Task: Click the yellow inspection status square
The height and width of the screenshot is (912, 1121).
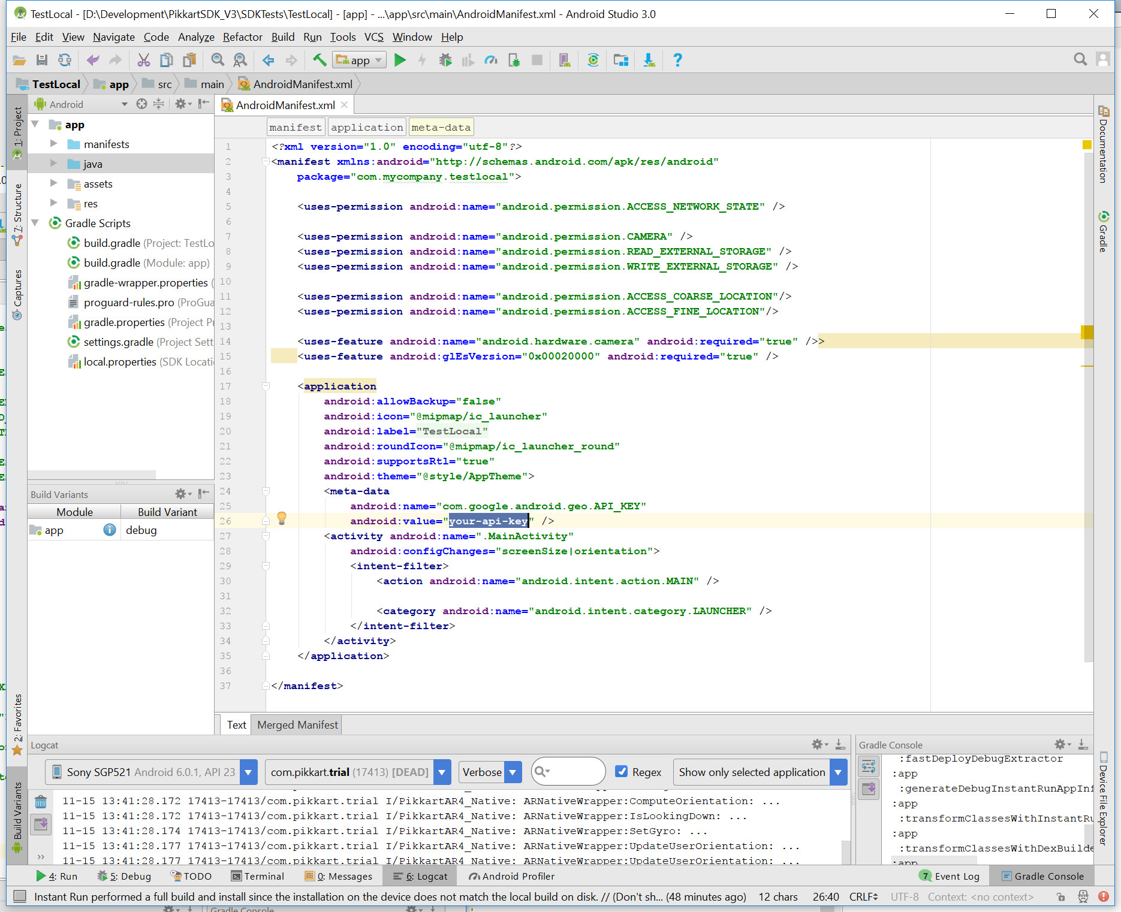Action: pyautogui.click(x=1087, y=144)
